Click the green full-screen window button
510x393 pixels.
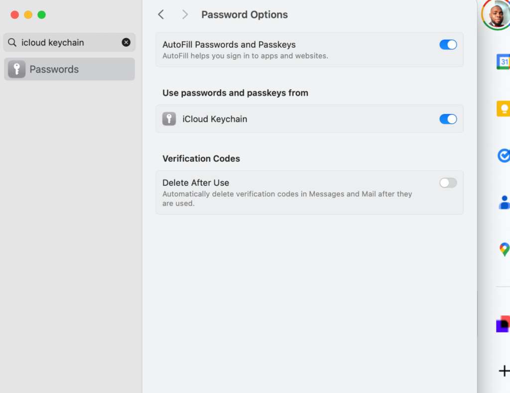pos(42,15)
